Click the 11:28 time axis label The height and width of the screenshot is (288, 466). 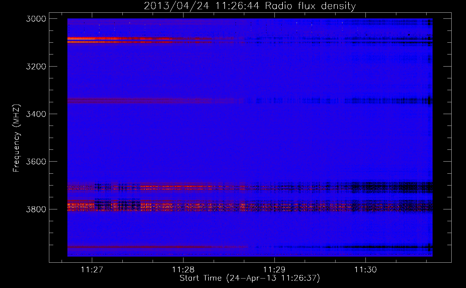tap(183, 270)
